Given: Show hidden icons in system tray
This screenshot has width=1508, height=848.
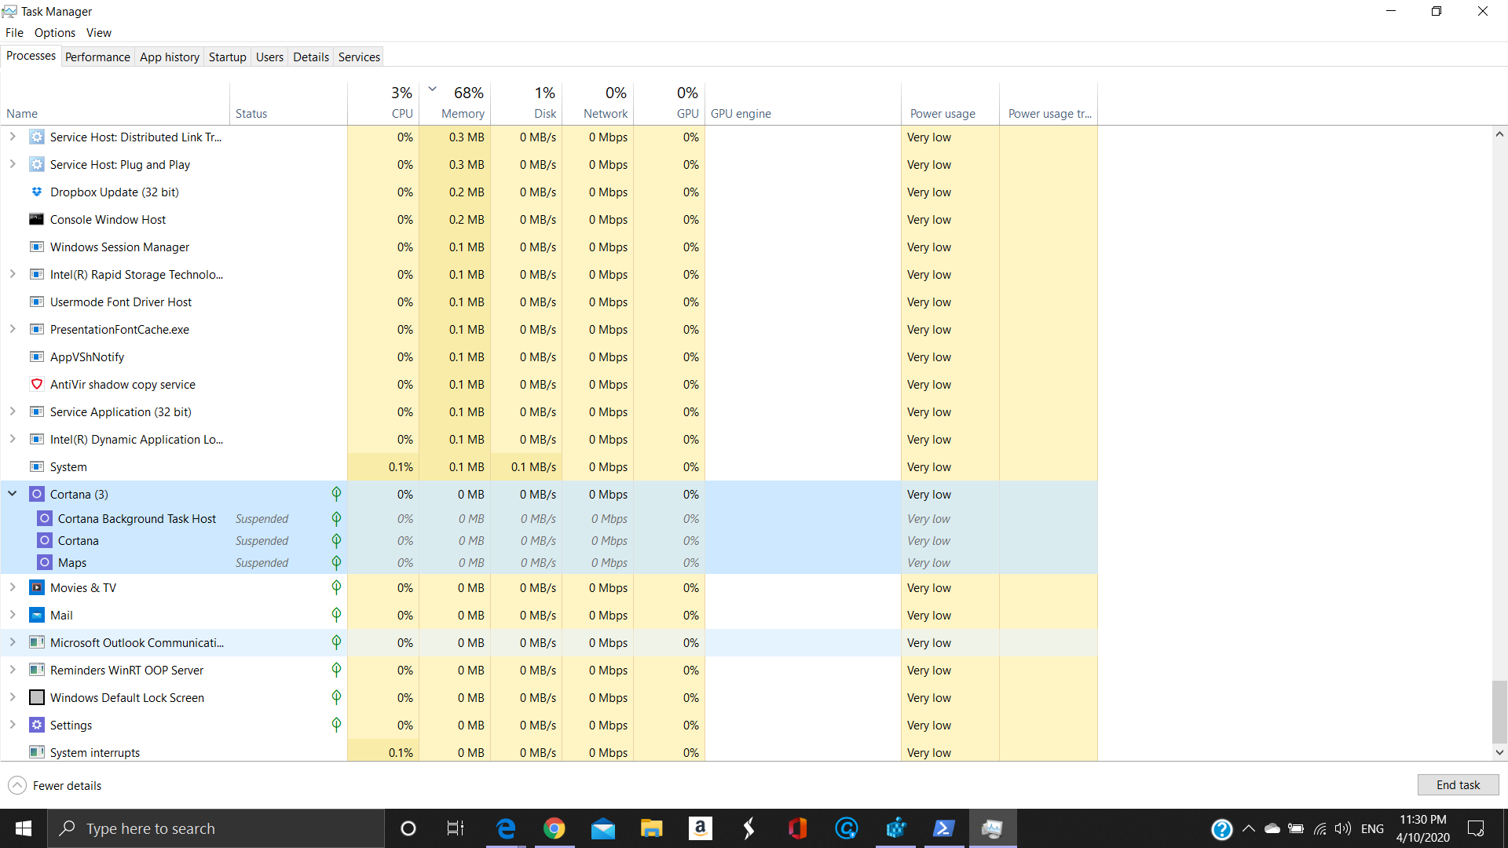Looking at the screenshot, I should tap(1248, 829).
